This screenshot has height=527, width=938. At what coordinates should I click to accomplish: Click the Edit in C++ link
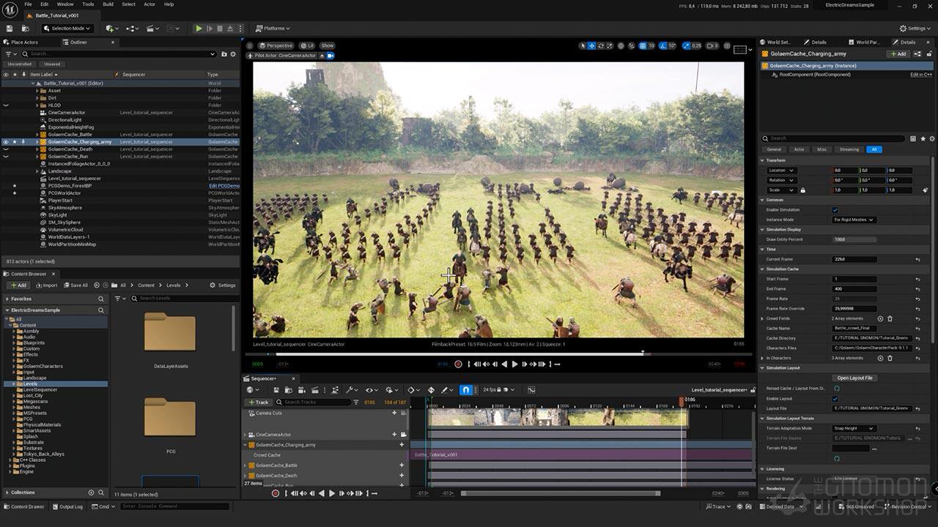(921, 75)
